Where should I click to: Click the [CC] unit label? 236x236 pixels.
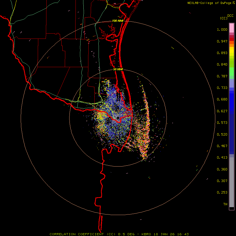(224, 18)
